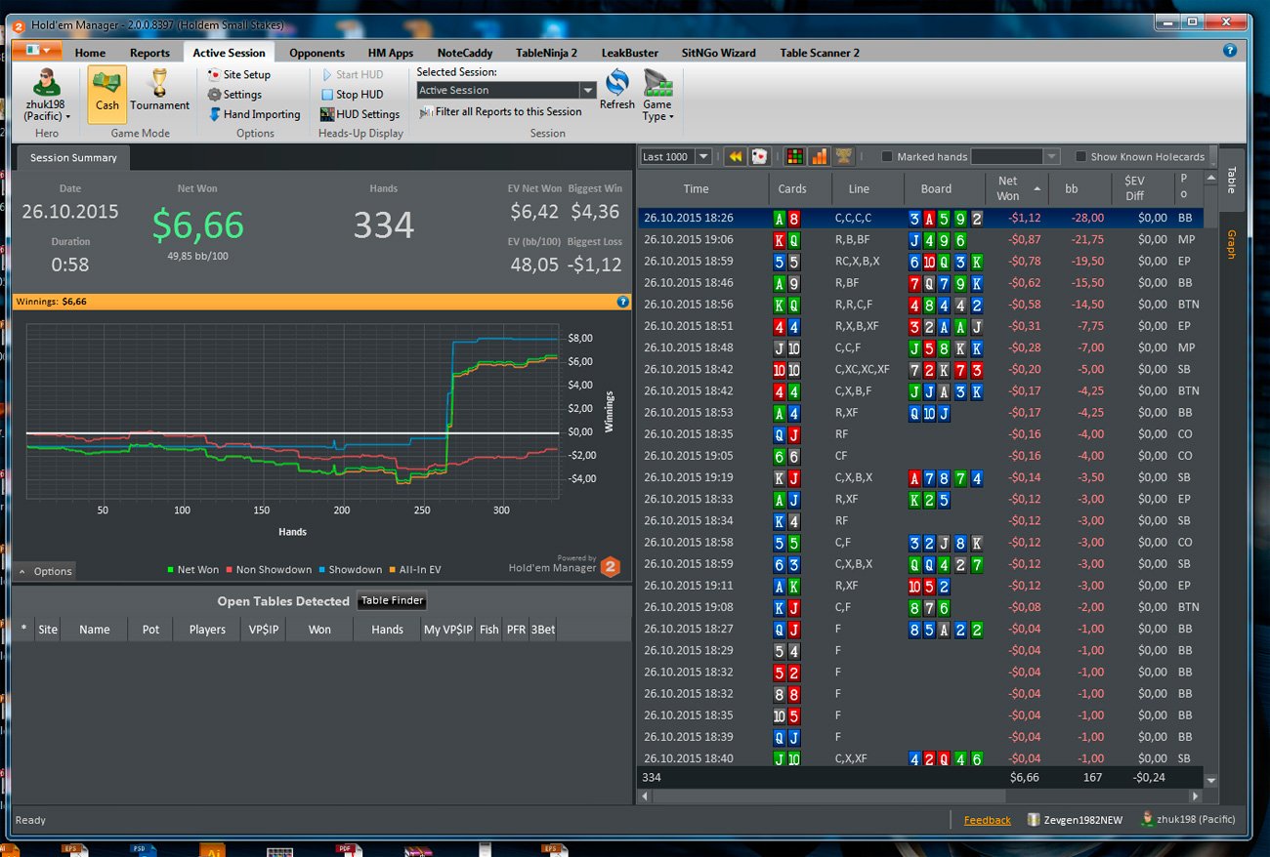Expand the Selected Session combo box
The image size is (1270, 857).
point(506,90)
